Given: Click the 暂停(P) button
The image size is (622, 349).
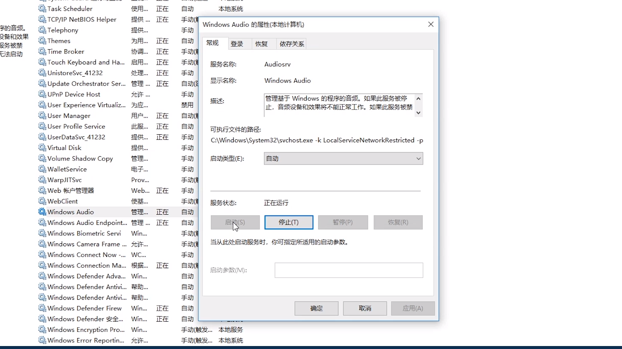Looking at the screenshot, I should point(343,222).
